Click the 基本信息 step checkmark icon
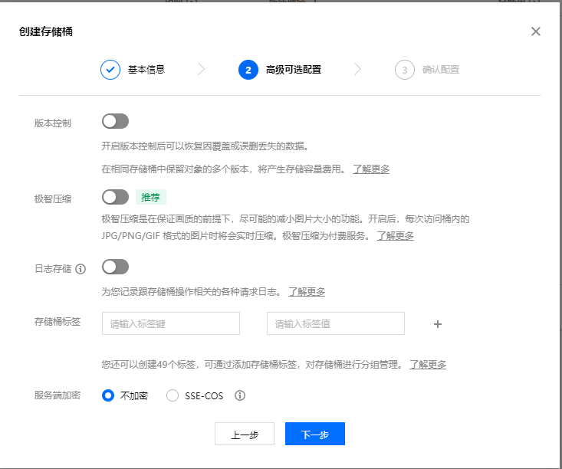 tap(110, 70)
